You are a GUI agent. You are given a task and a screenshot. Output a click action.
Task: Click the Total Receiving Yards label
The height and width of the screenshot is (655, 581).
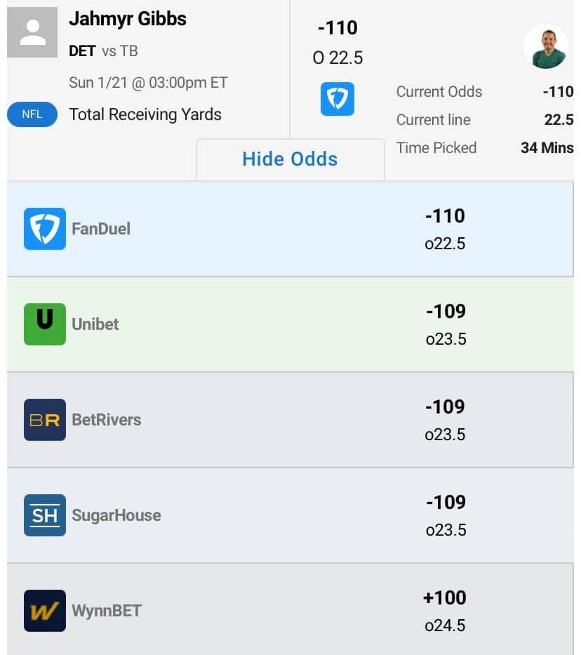coord(145,114)
